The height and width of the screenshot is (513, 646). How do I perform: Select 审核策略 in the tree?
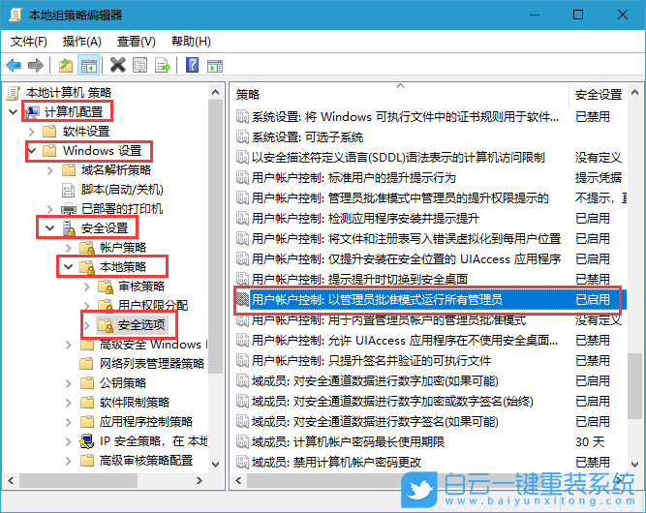[140, 287]
